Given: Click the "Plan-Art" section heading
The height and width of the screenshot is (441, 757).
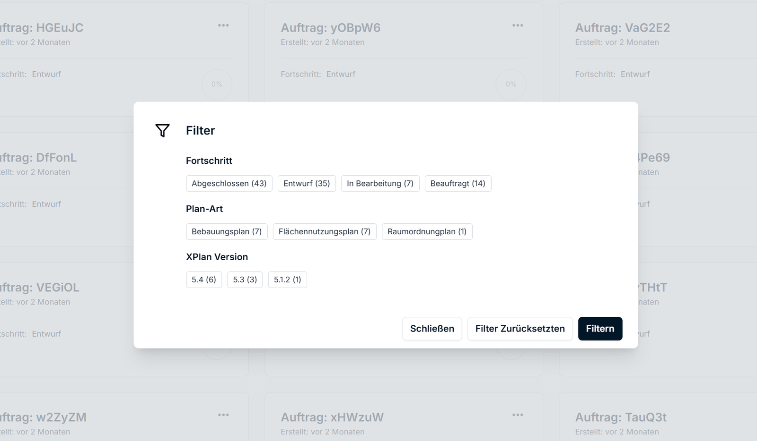Looking at the screenshot, I should point(204,209).
